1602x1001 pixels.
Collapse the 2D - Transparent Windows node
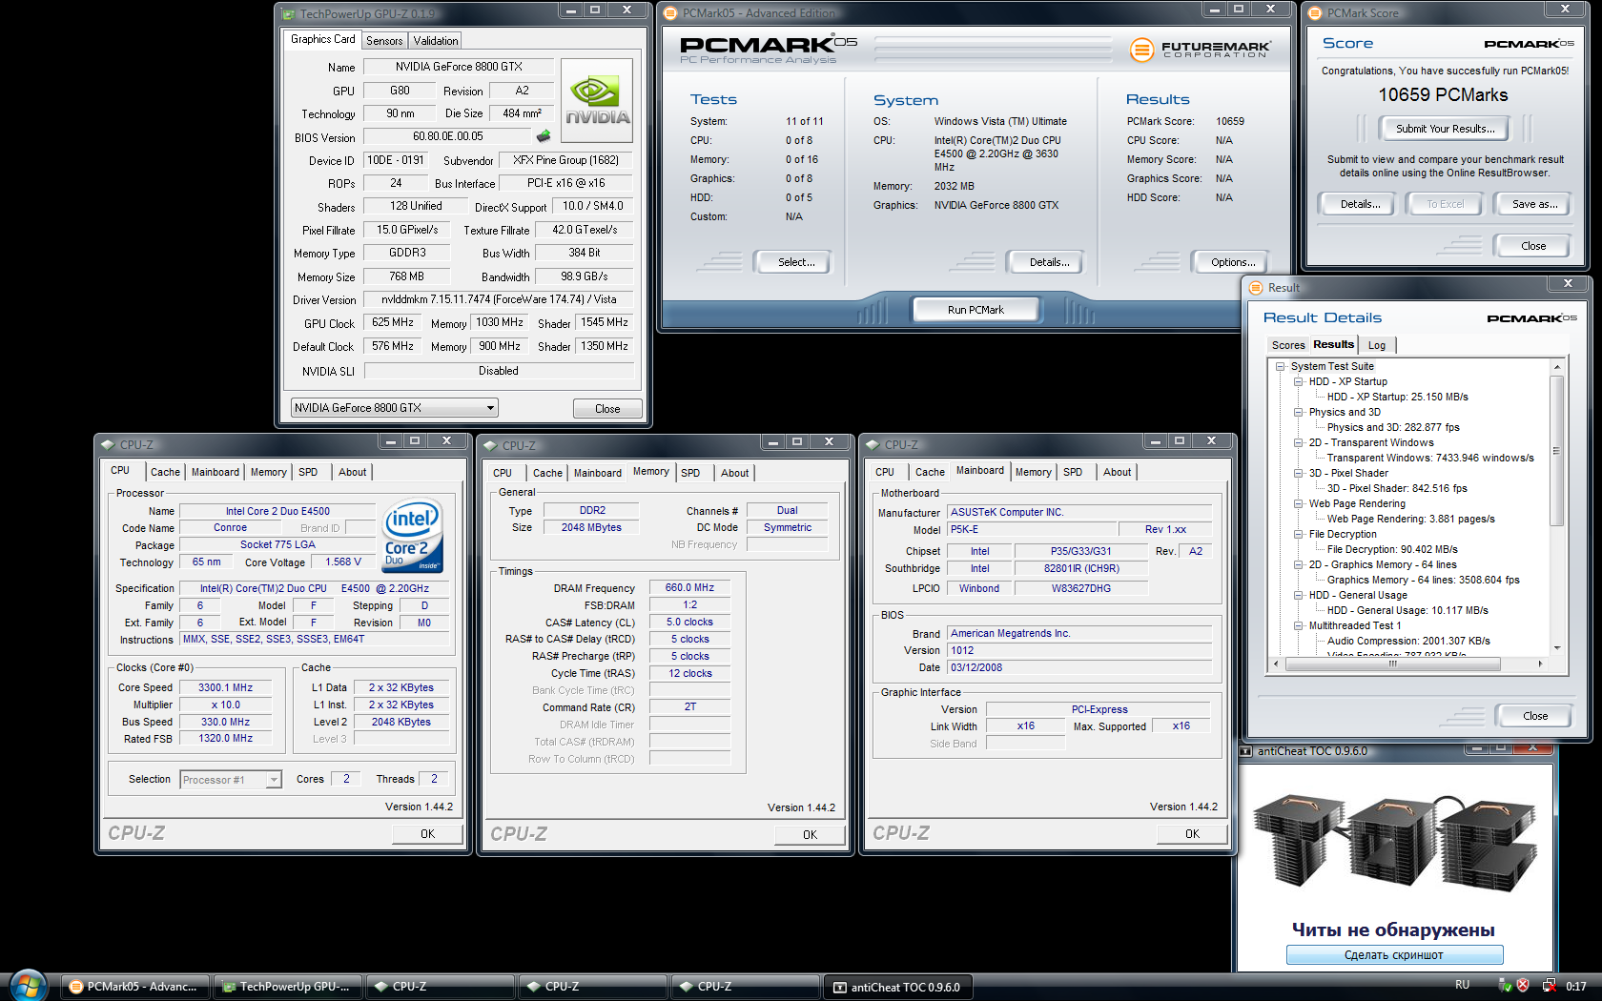tap(1298, 442)
